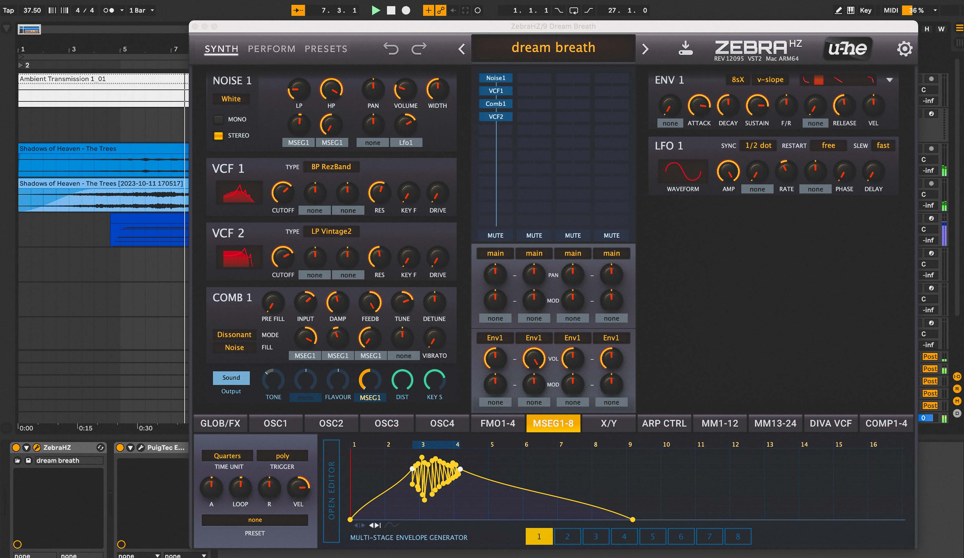Click the OPEN EDITOR button
The image size is (964, 558).
pos(331,491)
